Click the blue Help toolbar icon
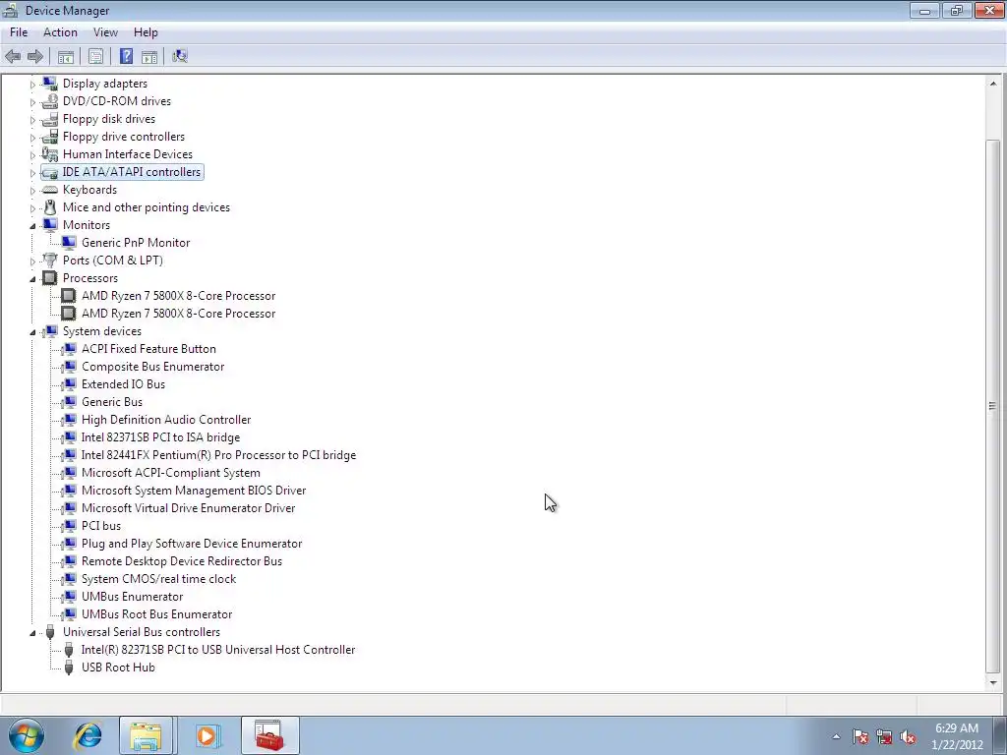 click(x=127, y=56)
